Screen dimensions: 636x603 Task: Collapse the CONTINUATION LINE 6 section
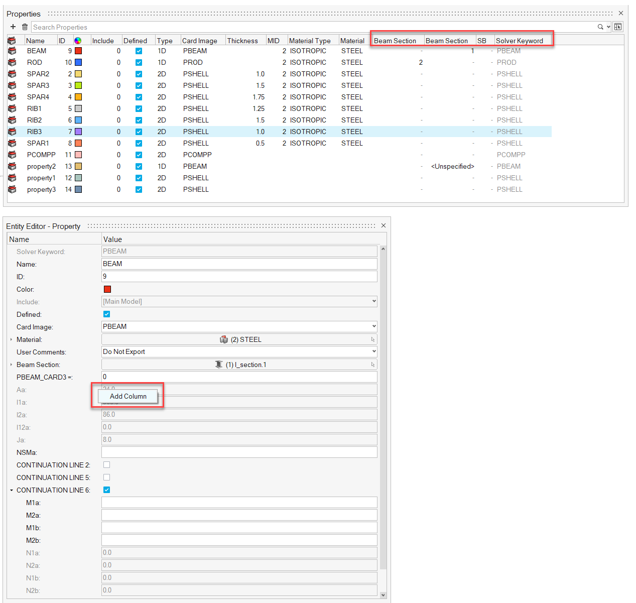pyautogui.click(x=12, y=490)
